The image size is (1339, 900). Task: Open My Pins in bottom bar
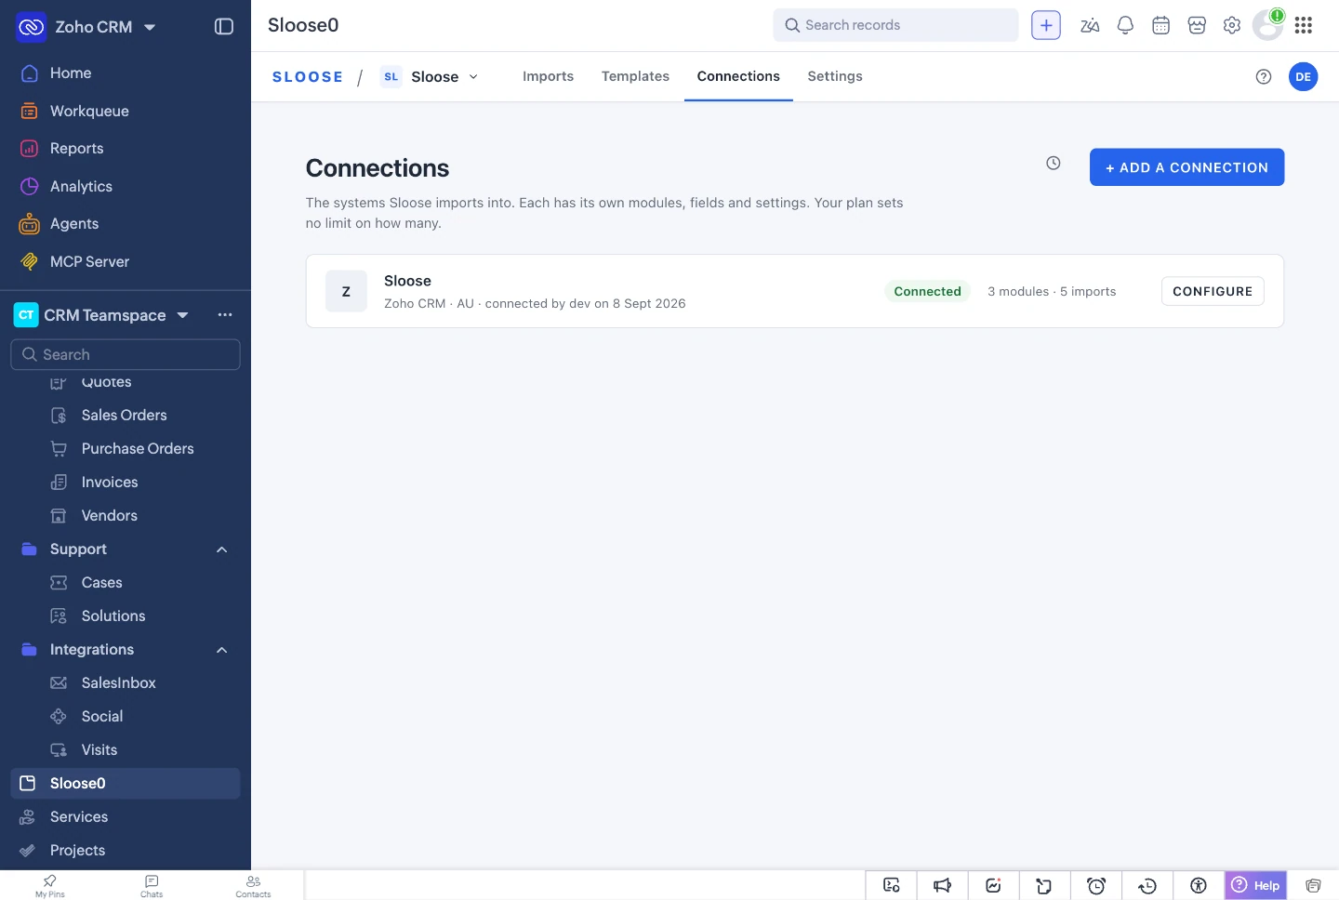(x=50, y=886)
